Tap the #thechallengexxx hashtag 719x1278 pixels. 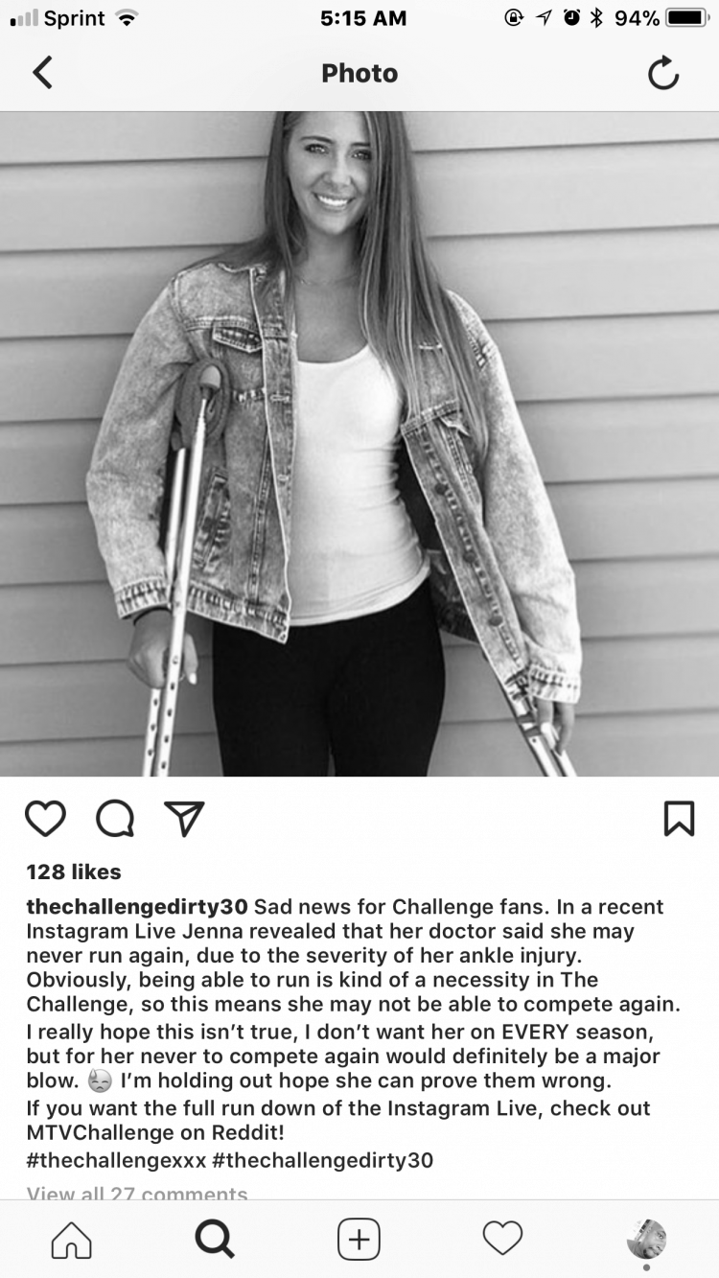116,1160
